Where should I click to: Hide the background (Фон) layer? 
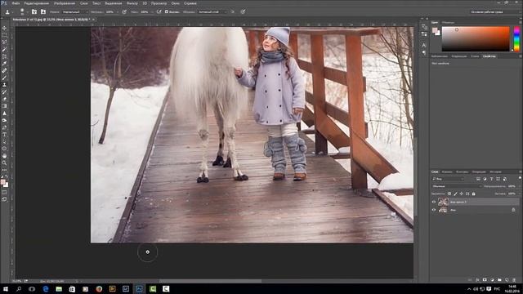[x=434, y=210]
